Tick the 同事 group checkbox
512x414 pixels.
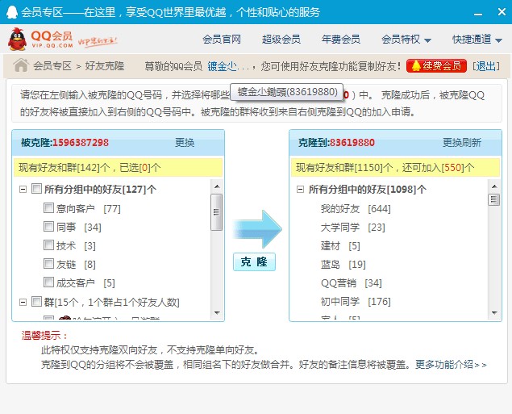click(x=49, y=227)
